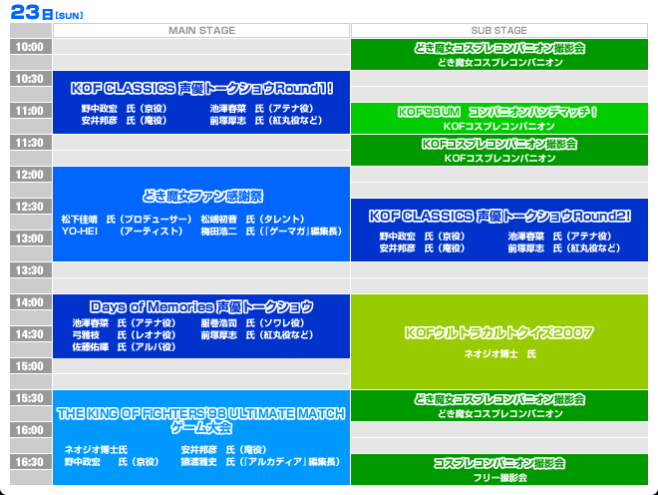Select the 10:30 time label

point(31,79)
